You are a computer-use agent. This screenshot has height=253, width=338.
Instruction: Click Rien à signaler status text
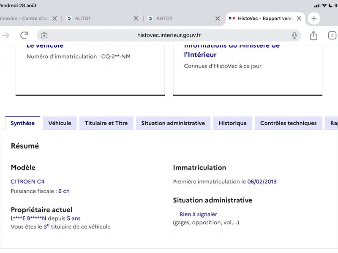(x=198, y=214)
